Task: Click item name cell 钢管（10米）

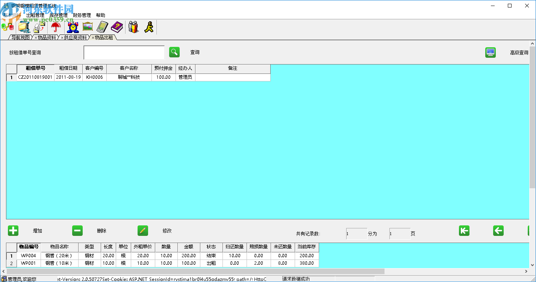Action: click(59, 263)
